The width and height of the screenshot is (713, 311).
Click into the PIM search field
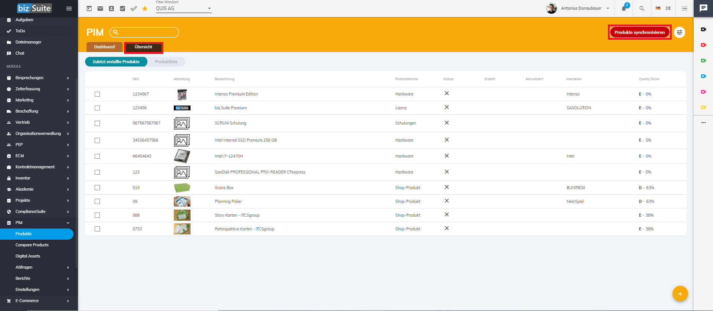pos(144,32)
